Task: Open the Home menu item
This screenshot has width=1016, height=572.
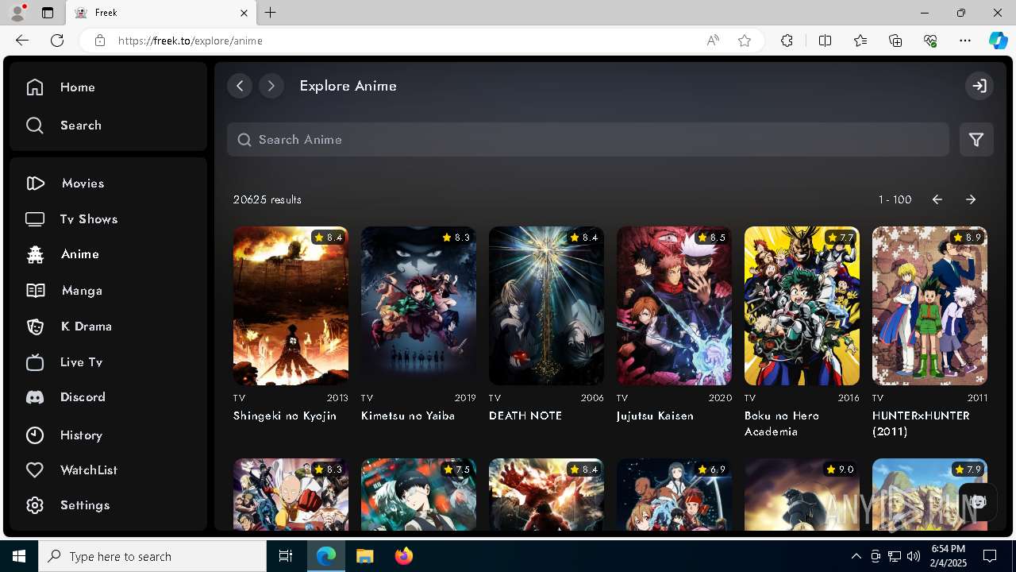Action: (x=78, y=87)
